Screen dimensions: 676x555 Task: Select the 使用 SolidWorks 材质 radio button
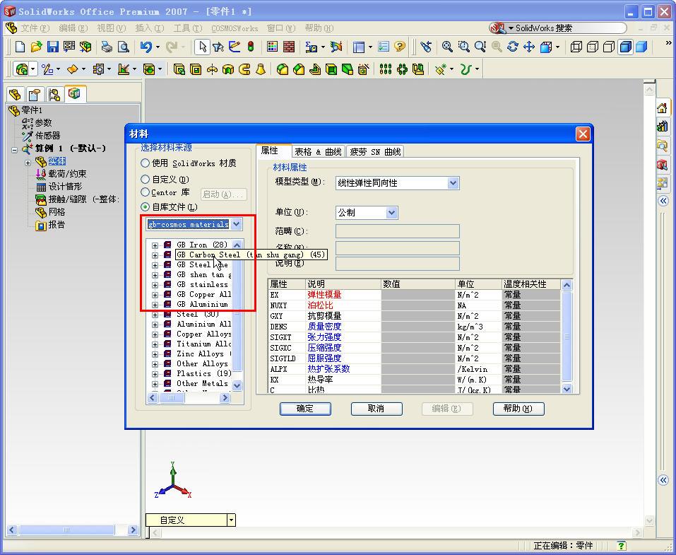click(x=146, y=163)
